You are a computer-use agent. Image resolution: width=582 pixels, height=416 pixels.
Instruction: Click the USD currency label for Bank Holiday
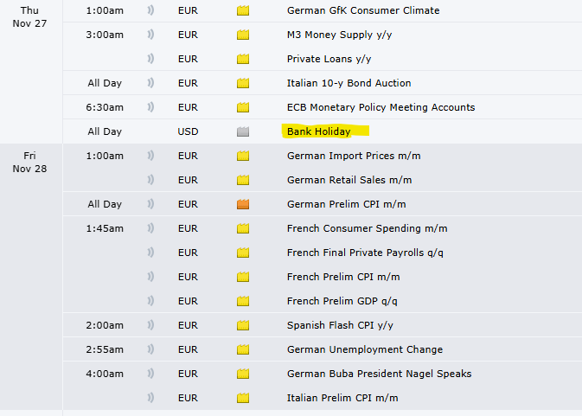188,131
